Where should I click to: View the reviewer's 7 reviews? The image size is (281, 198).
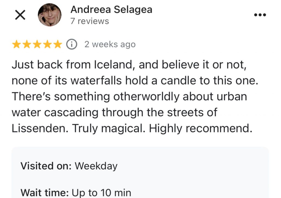(89, 21)
